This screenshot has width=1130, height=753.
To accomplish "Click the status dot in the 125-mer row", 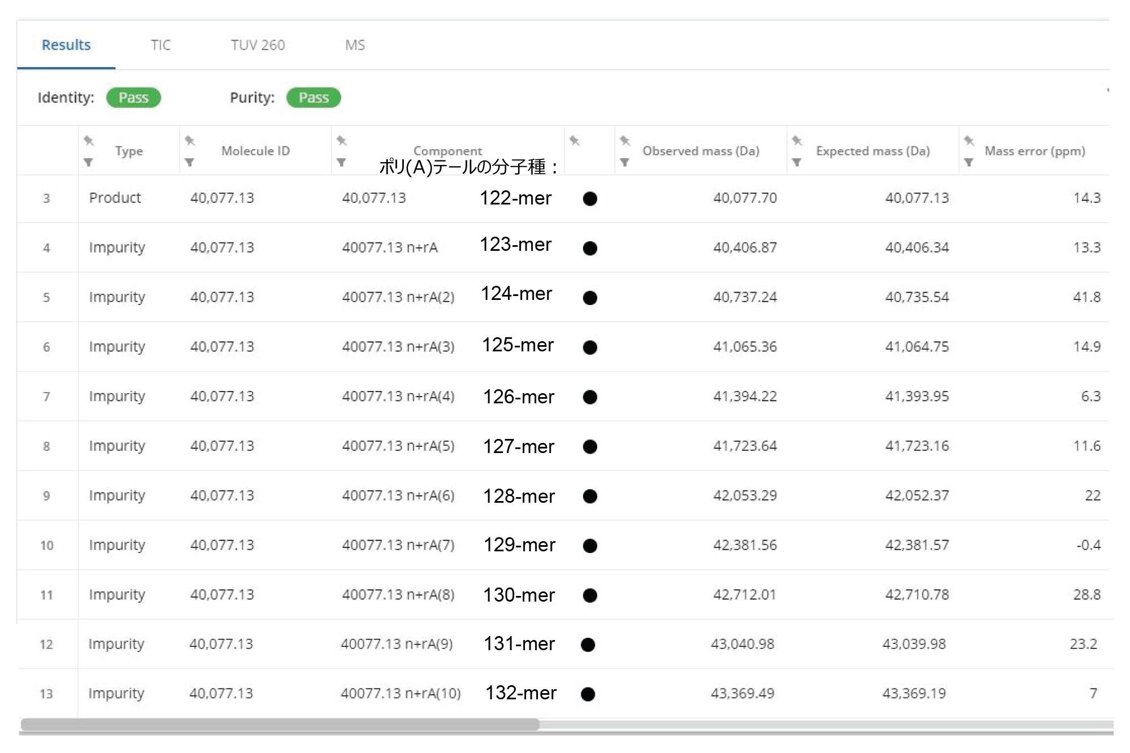I will [590, 347].
